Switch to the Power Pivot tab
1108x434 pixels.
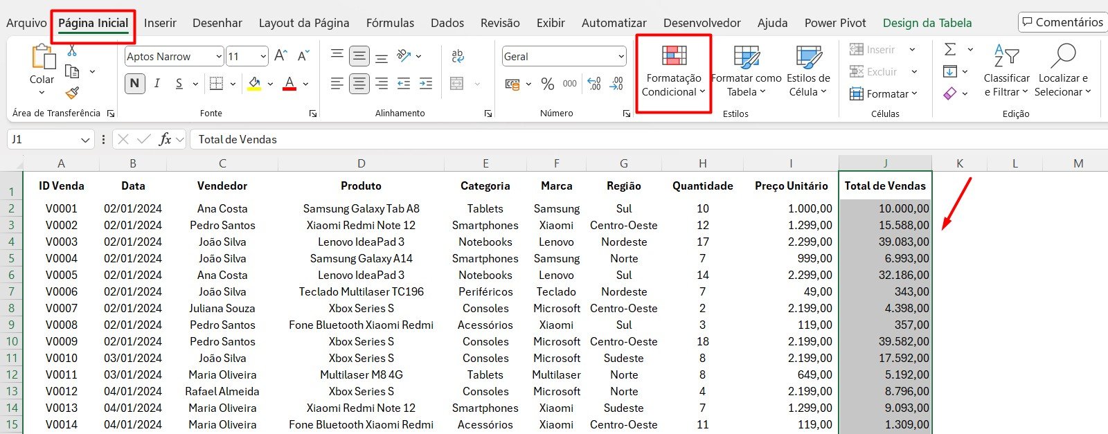pos(835,23)
